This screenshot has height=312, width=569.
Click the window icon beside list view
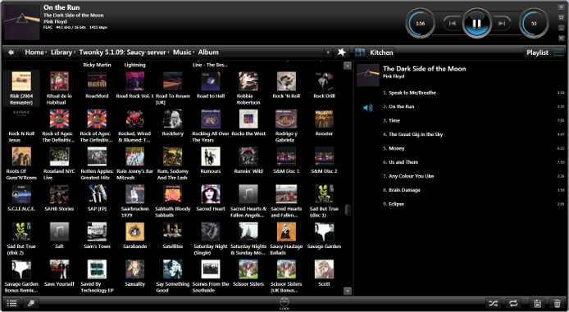[31, 303]
